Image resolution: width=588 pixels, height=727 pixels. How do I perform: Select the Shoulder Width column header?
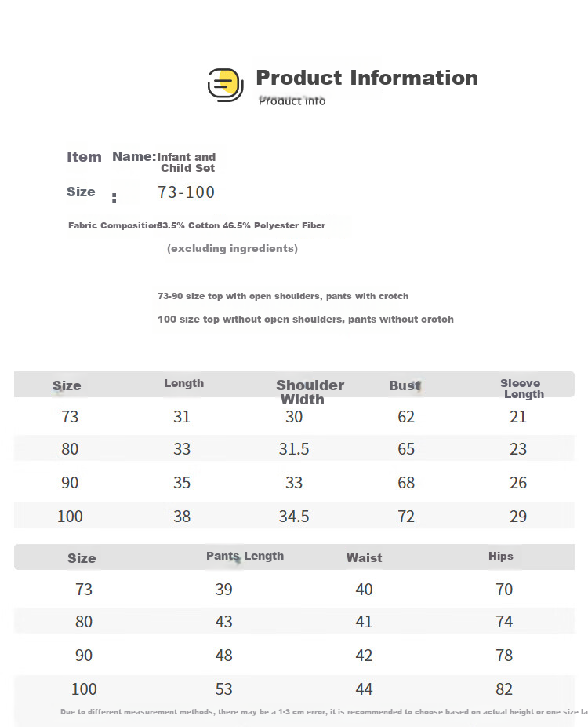tap(310, 393)
